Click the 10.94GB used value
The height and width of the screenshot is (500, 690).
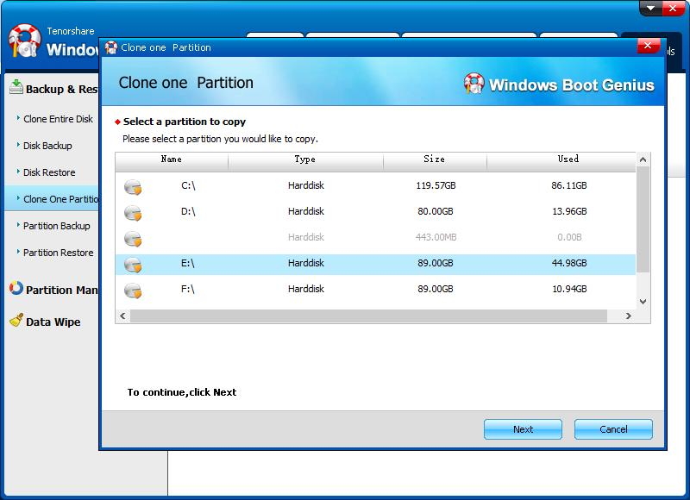click(x=569, y=289)
